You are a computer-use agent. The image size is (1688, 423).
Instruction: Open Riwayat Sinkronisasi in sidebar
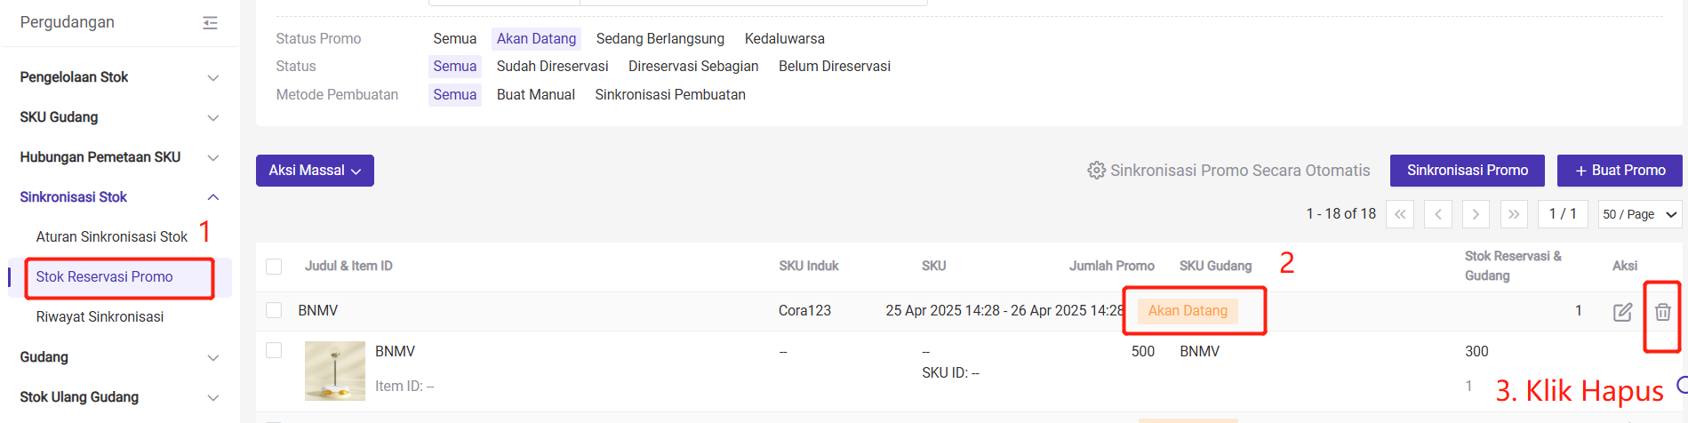[x=100, y=316]
